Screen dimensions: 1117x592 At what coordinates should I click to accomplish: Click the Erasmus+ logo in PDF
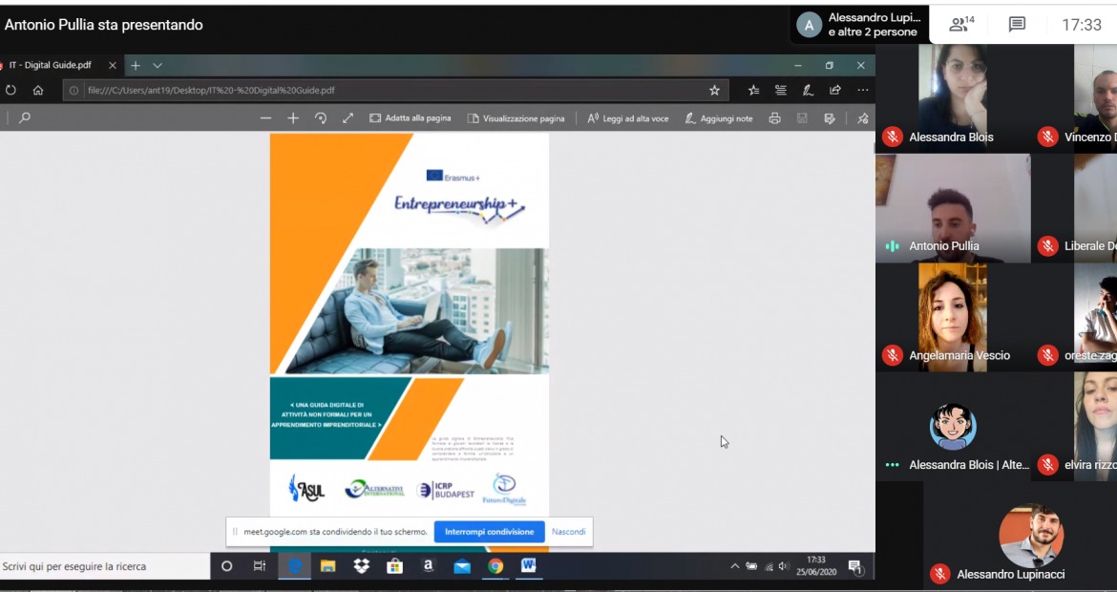pyautogui.click(x=453, y=176)
